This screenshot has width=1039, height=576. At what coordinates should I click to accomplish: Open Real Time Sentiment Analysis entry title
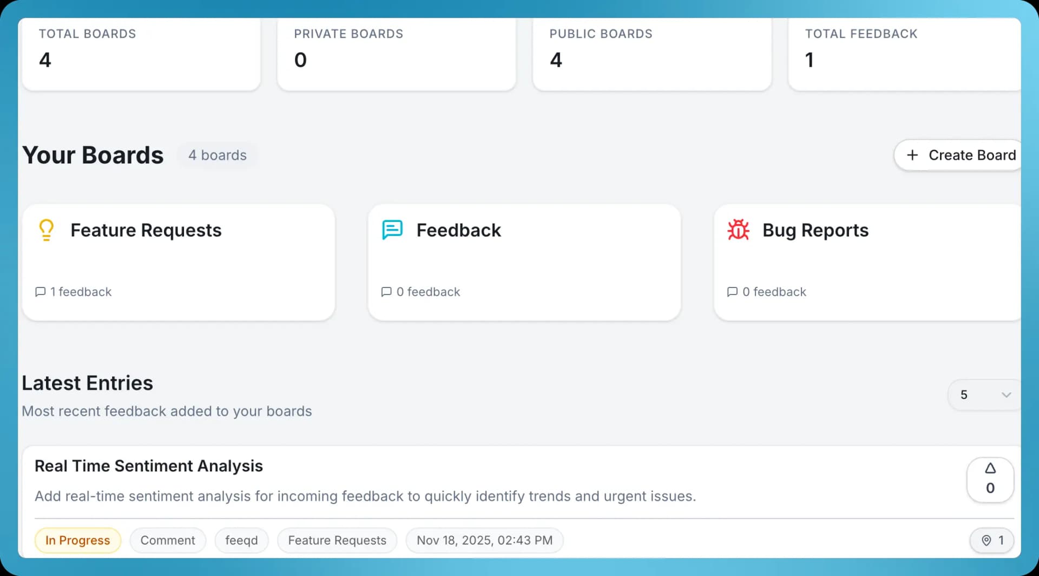tap(149, 466)
